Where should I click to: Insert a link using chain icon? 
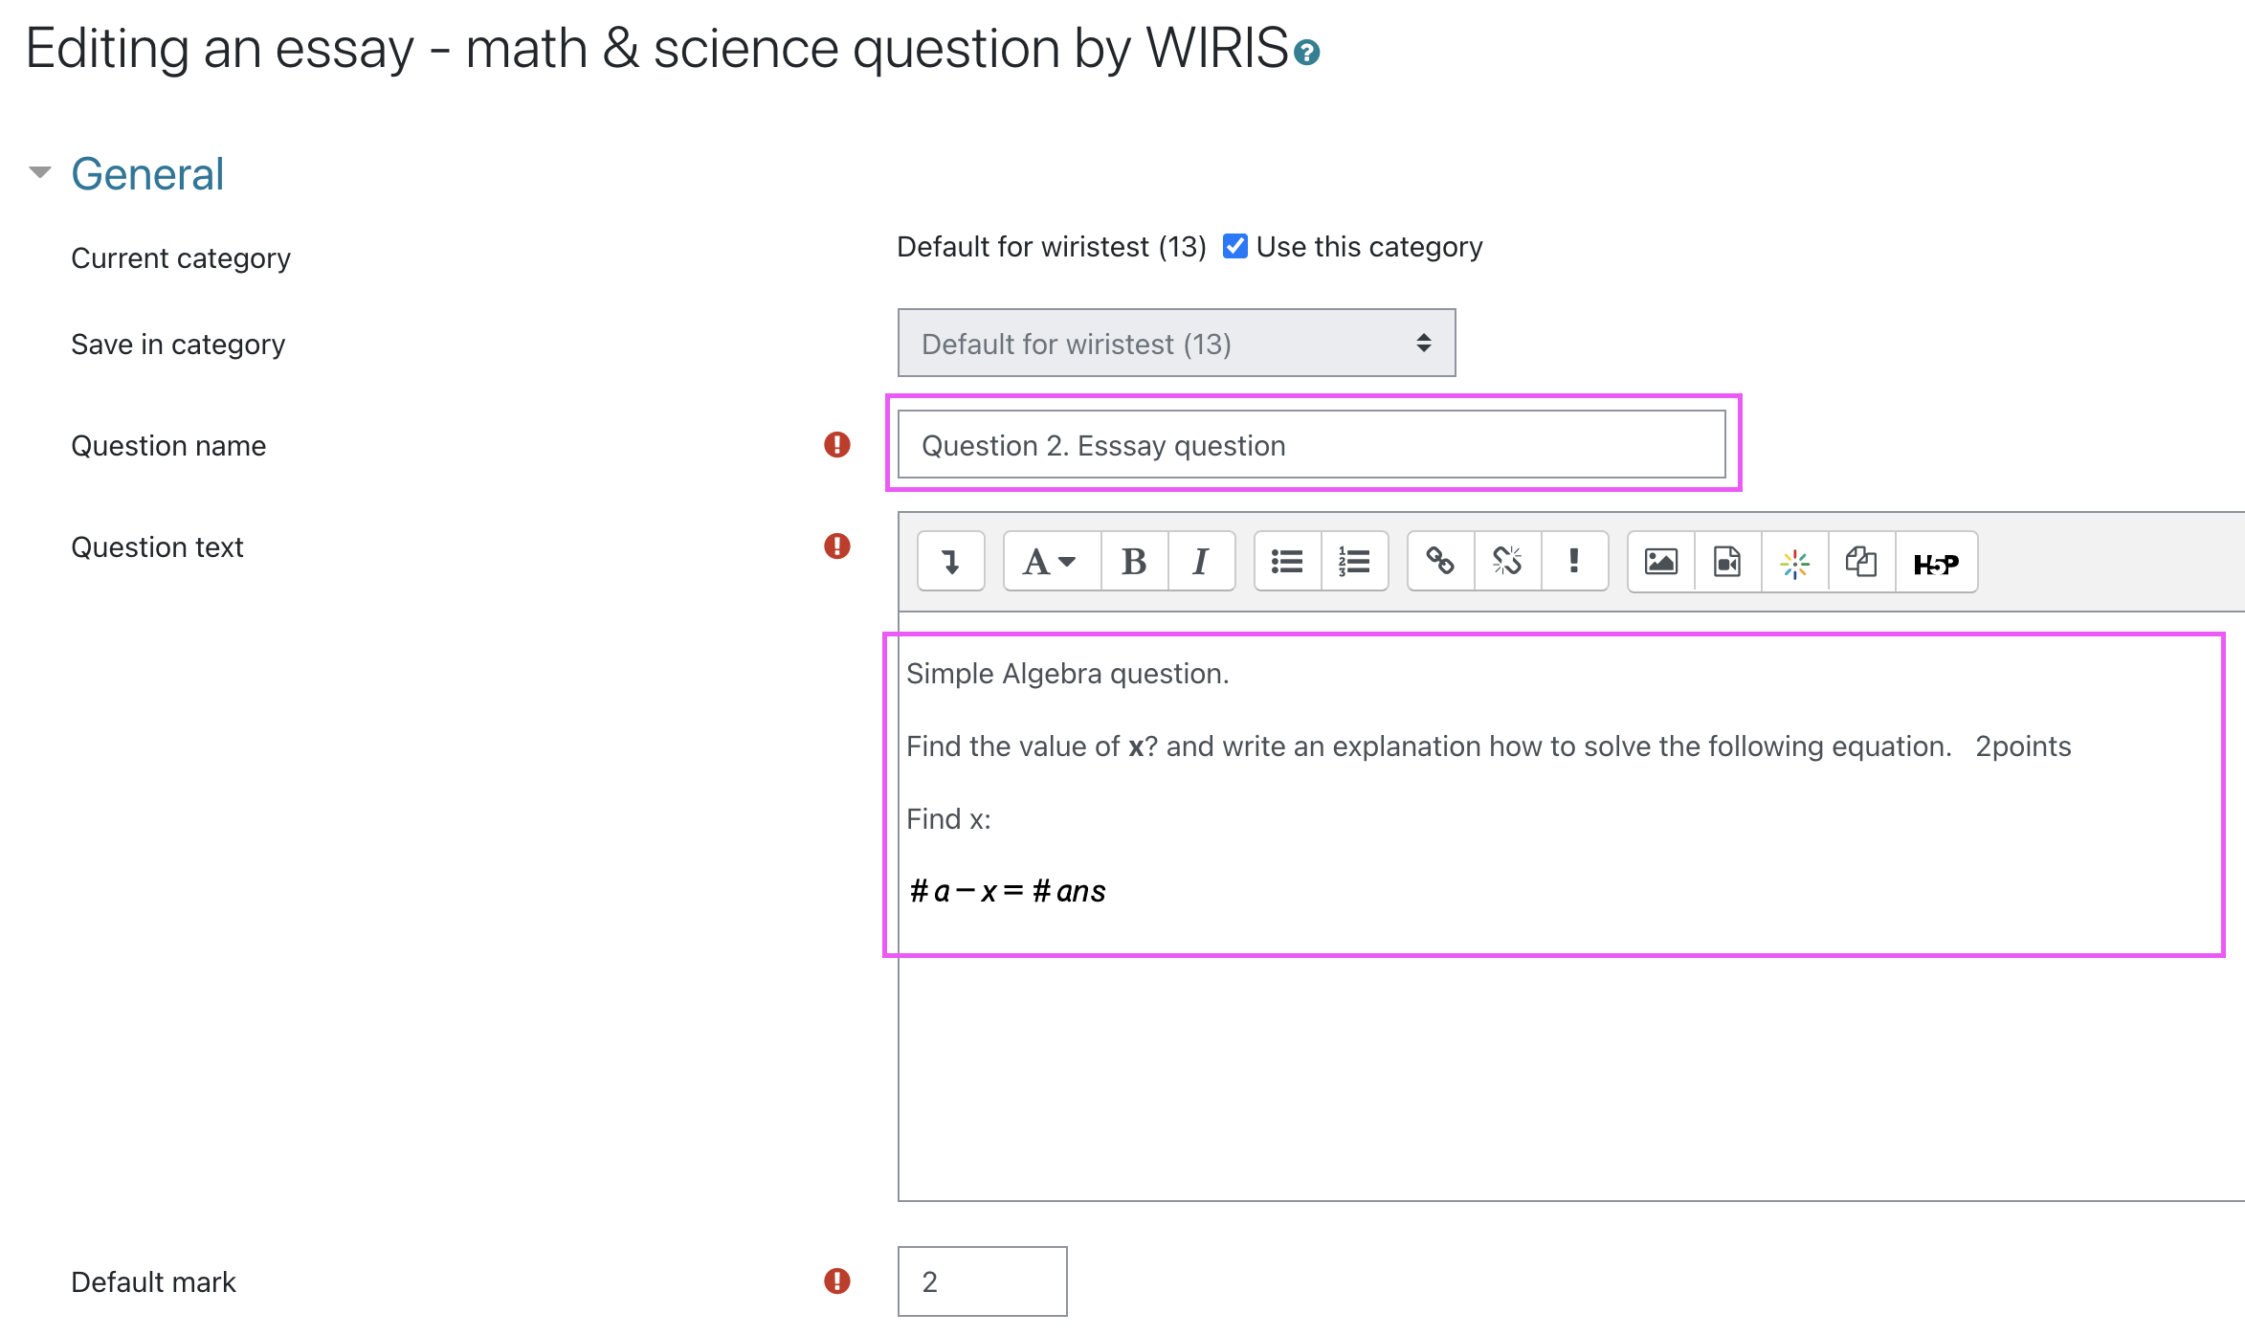1440,562
